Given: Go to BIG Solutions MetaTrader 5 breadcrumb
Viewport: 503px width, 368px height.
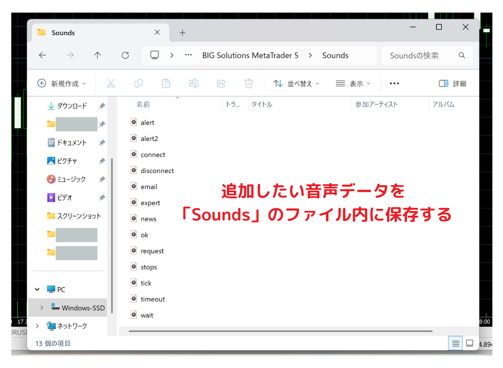Looking at the screenshot, I should coord(250,55).
